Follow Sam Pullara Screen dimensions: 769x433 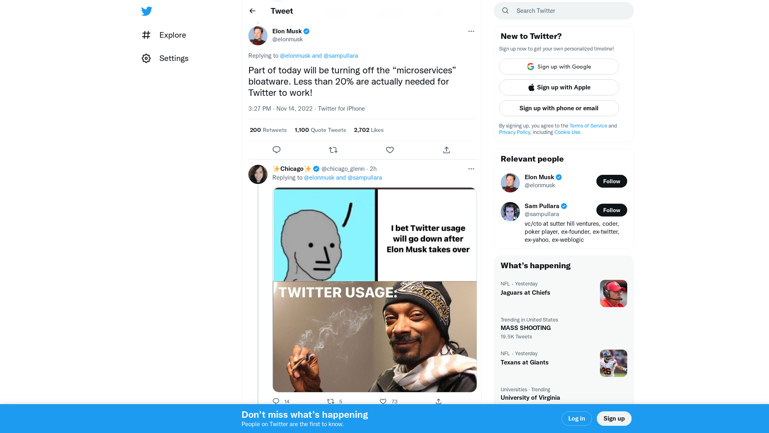coord(612,210)
